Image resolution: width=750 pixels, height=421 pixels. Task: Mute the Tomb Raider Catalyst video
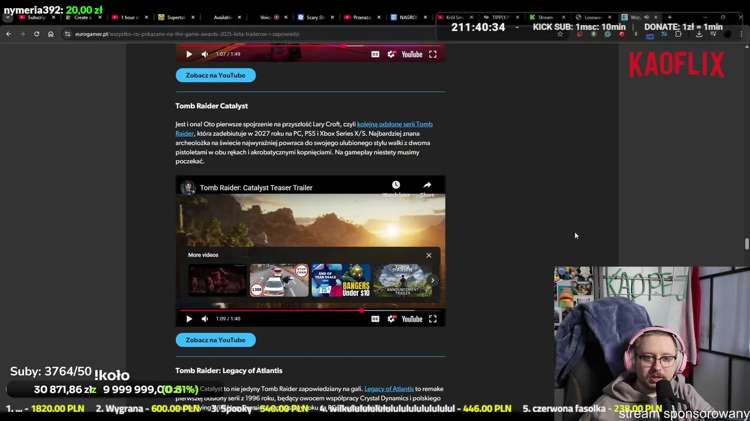coord(204,319)
